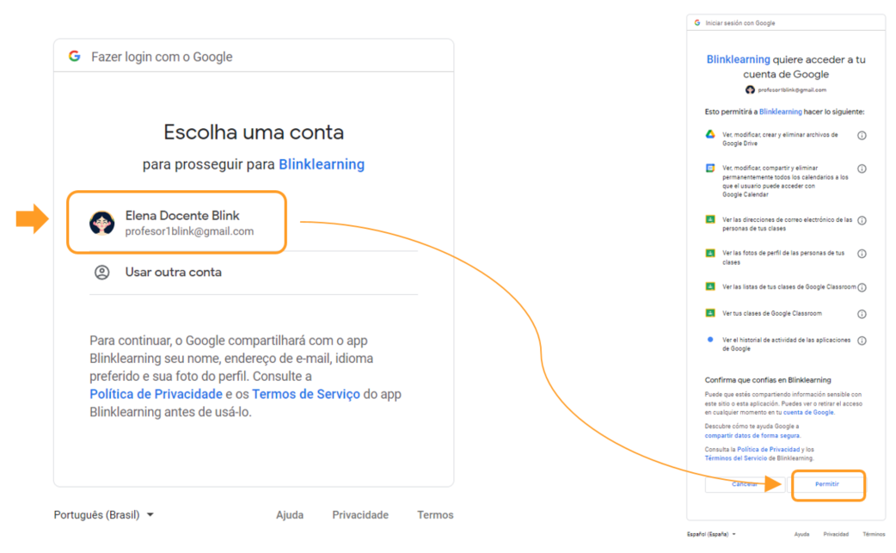Choose 'Usar outra conta' option
The image size is (896, 553).
coord(173,273)
